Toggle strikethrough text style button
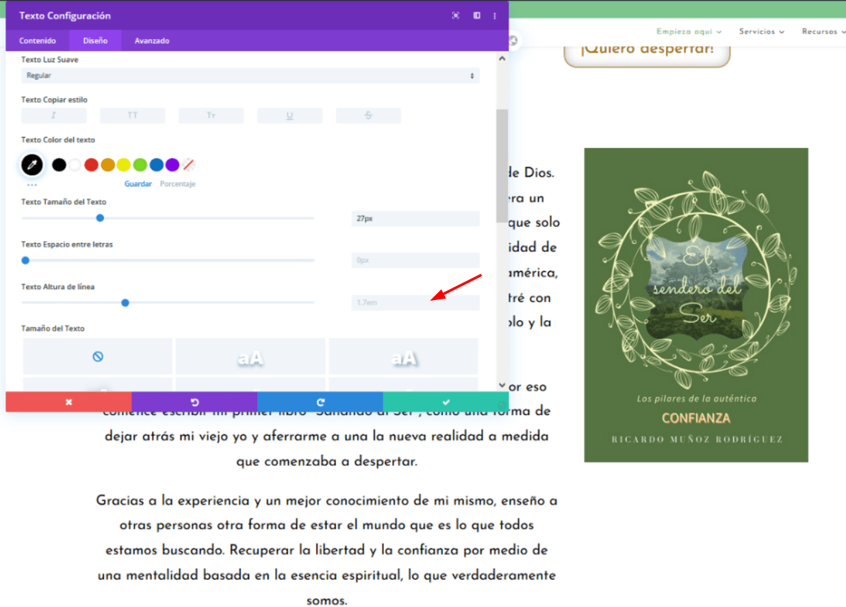The height and width of the screenshot is (607, 846). coord(368,116)
